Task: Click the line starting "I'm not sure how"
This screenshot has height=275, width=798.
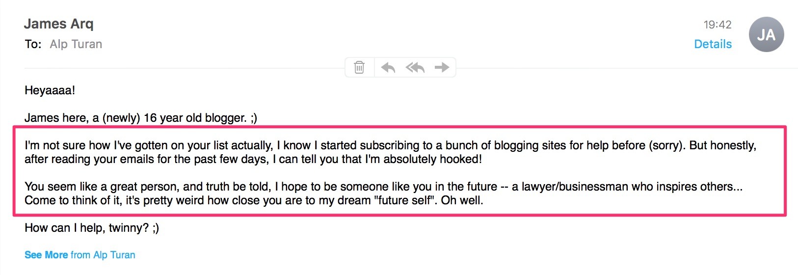Action: tap(390, 145)
